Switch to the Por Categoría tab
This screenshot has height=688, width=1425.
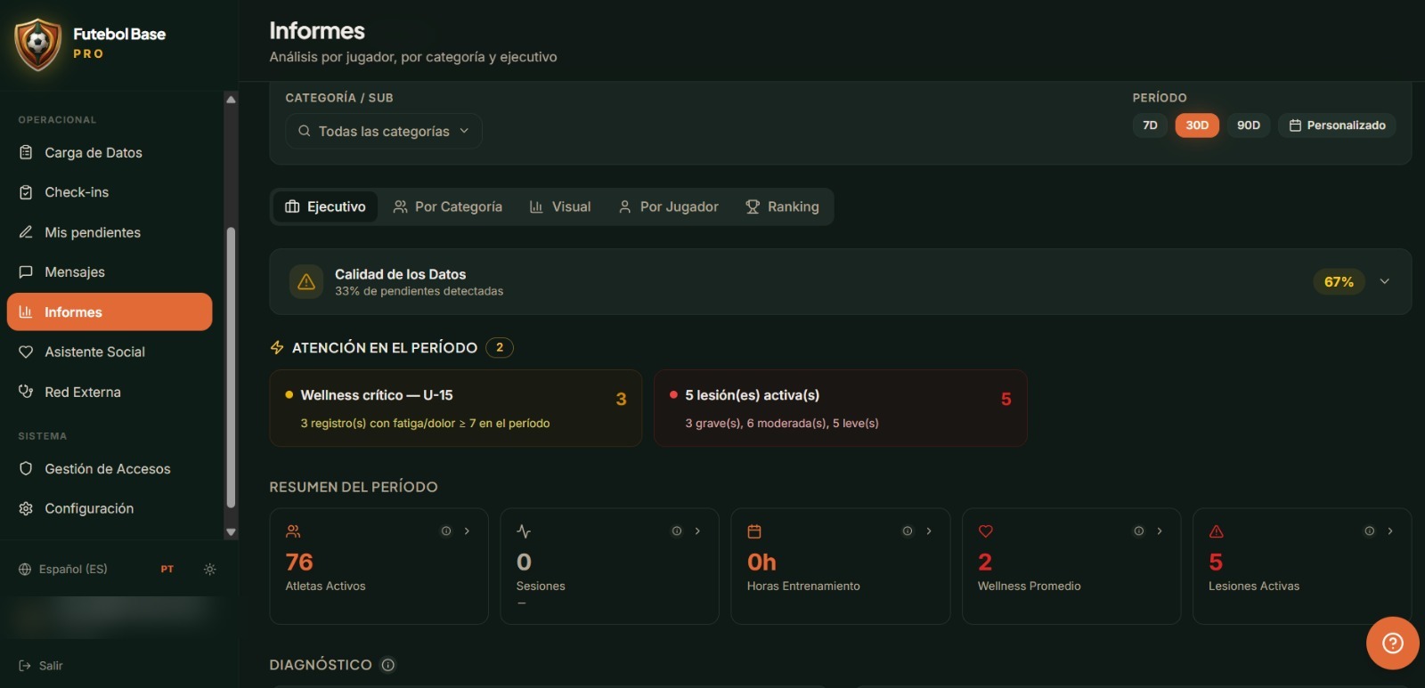448,206
